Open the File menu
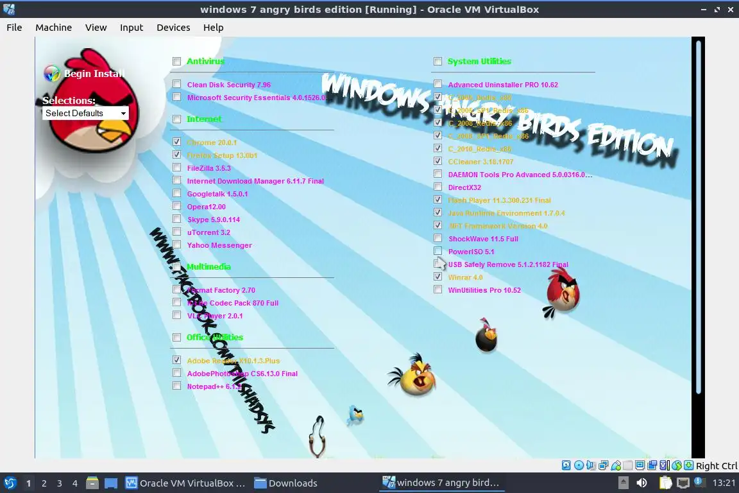739x493 pixels. [14, 28]
